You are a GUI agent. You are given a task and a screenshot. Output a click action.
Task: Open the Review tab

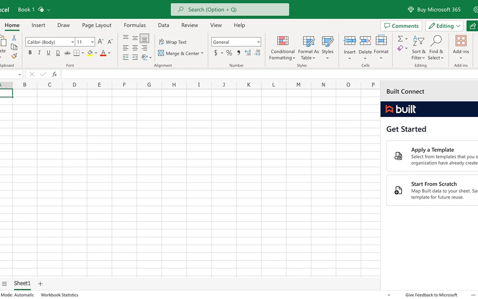[x=189, y=25]
